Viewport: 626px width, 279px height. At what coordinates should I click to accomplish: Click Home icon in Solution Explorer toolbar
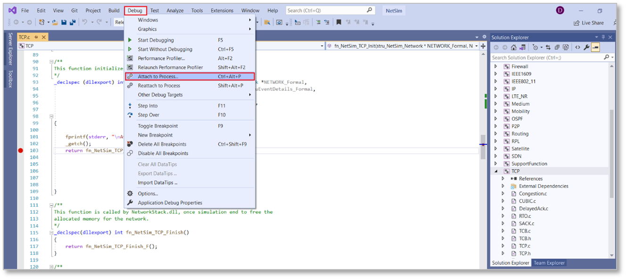click(x=513, y=47)
